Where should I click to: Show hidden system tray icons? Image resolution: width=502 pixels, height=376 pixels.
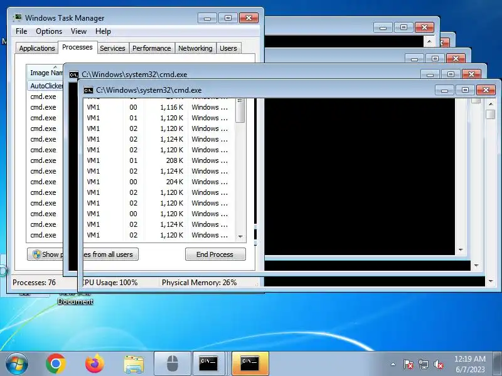[x=393, y=364]
